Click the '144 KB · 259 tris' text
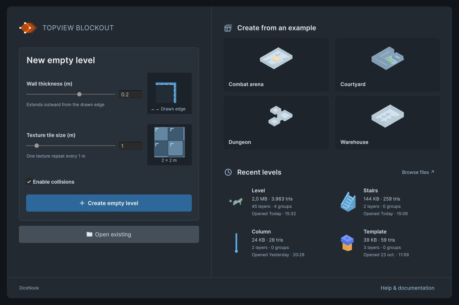Screen dimensions: 459x305 coord(382,199)
